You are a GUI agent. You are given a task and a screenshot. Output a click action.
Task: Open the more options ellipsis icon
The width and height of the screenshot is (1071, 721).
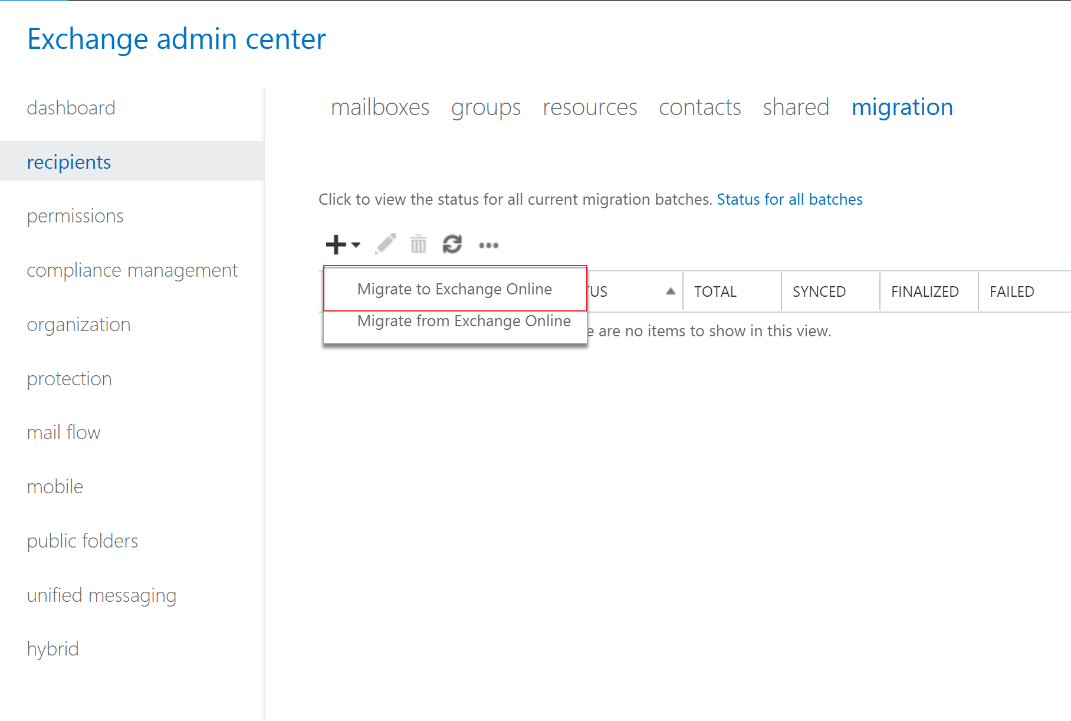pos(489,245)
